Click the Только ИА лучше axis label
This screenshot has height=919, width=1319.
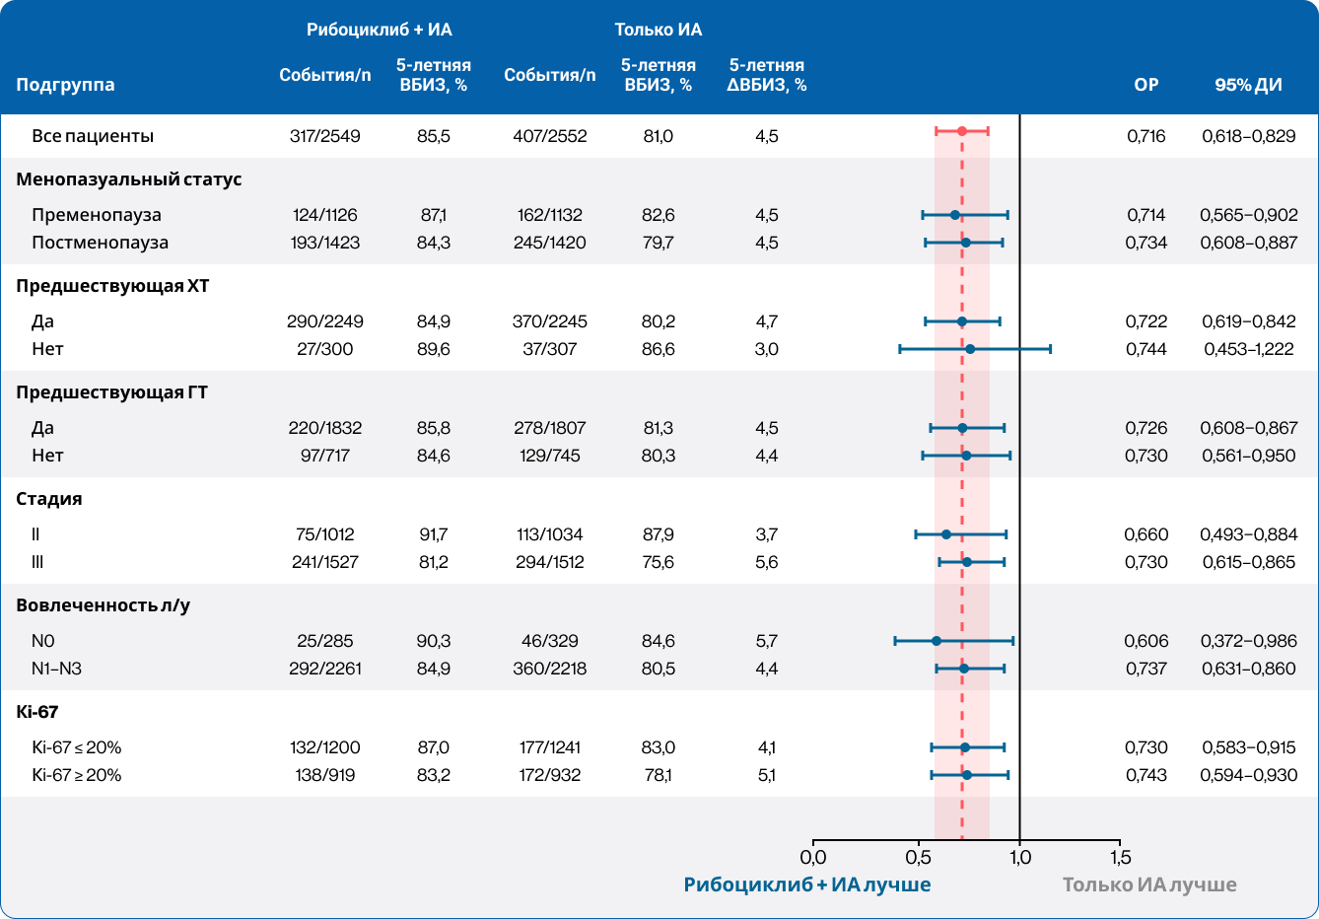tap(1149, 884)
